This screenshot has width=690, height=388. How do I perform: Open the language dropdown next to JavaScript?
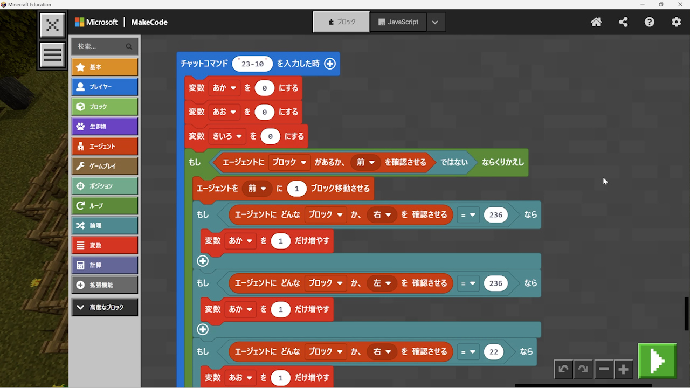pyautogui.click(x=435, y=22)
